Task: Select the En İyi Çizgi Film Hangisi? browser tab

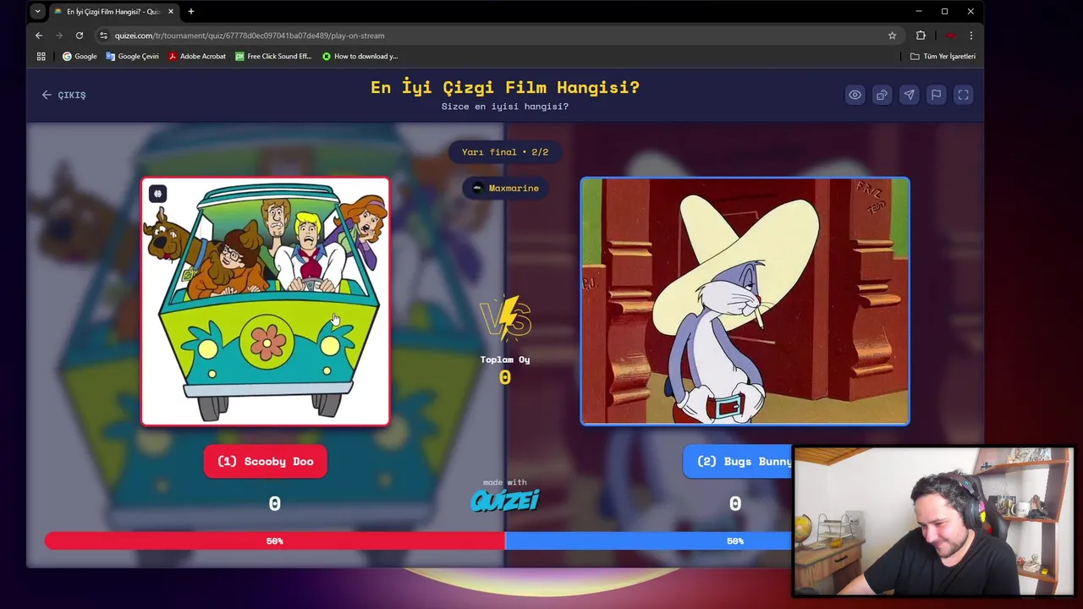Action: point(113,11)
